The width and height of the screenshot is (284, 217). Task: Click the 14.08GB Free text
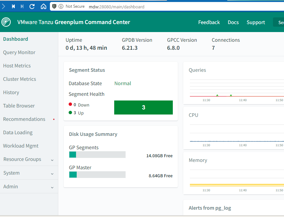pyautogui.click(x=159, y=156)
